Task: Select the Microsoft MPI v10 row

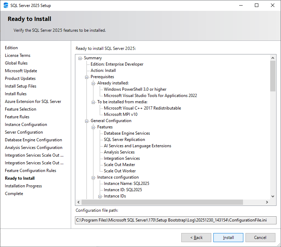Action: pyautogui.click(x=121, y=114)
